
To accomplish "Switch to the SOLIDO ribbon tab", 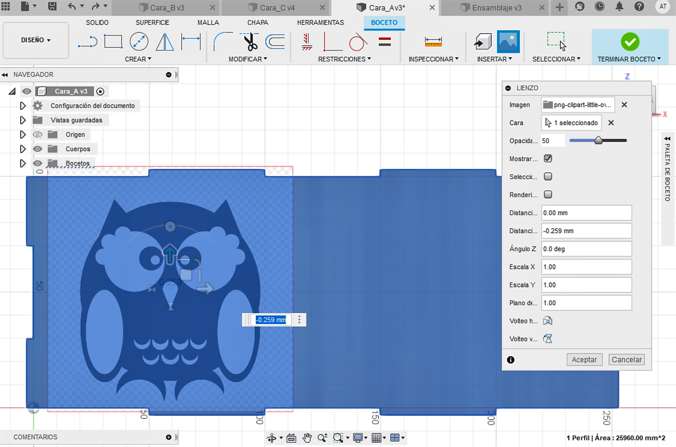I will tap(97, 23).
